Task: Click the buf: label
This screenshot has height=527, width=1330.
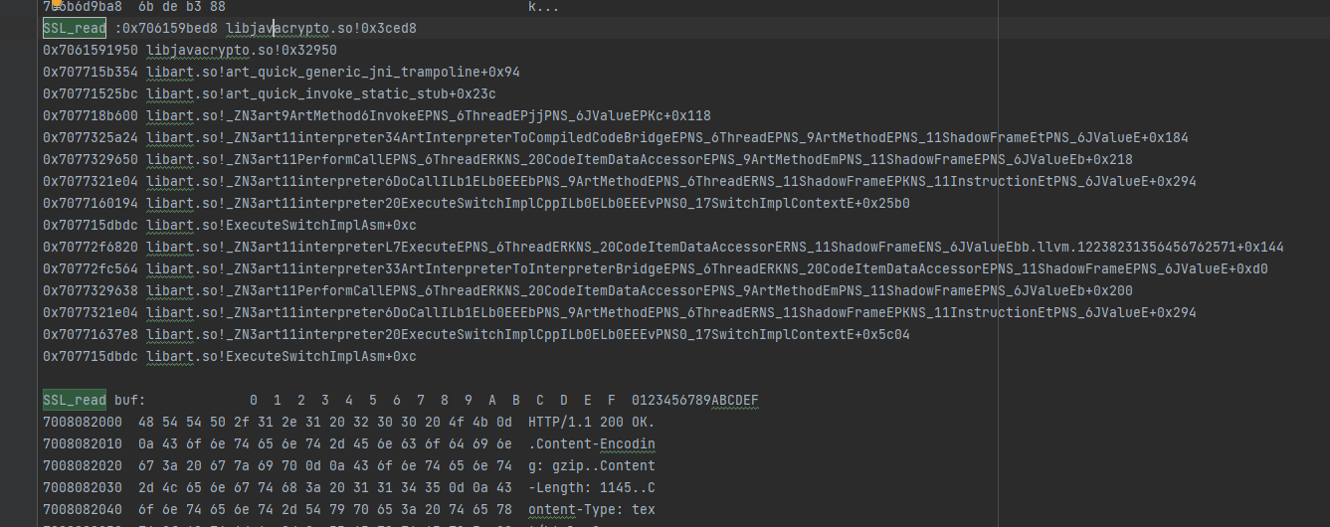Action: pyautogui.click(x=130, y=400)
